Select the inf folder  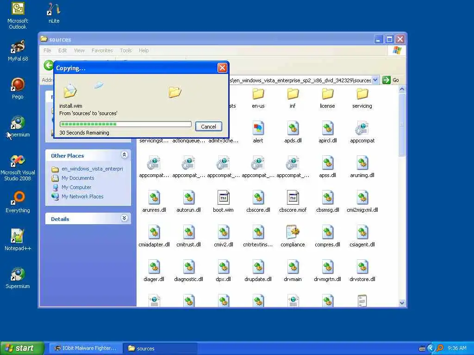coord(293,98)
